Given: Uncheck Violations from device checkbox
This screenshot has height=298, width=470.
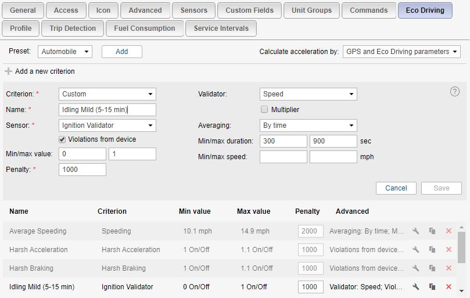Looking at the screenshot, I should (63, 139).
